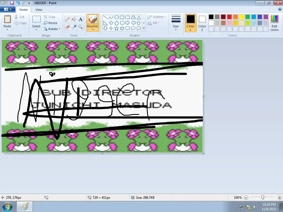Open the shape Outline dropdown

pos(157,17)
